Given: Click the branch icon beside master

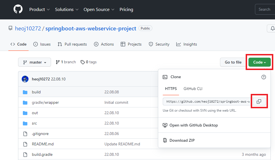Looking at the screenshot, I should click(x=25, y=62).
